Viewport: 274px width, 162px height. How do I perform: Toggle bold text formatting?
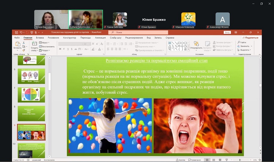click(x=60, y=49)
